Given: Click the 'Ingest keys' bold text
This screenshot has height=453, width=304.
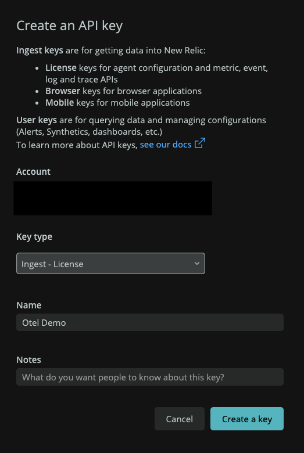Looking at the screenshot, I should pos(40,51).
